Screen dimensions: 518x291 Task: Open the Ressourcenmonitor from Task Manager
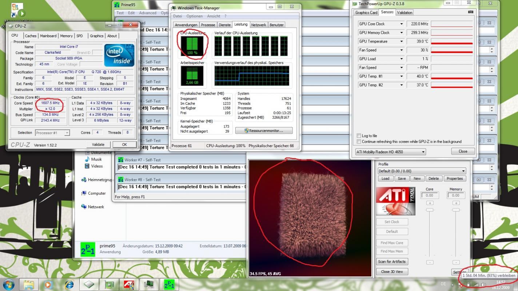click(264, 130)
